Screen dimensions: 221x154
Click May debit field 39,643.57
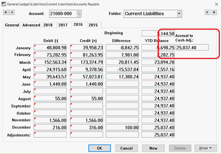(50, 77)
